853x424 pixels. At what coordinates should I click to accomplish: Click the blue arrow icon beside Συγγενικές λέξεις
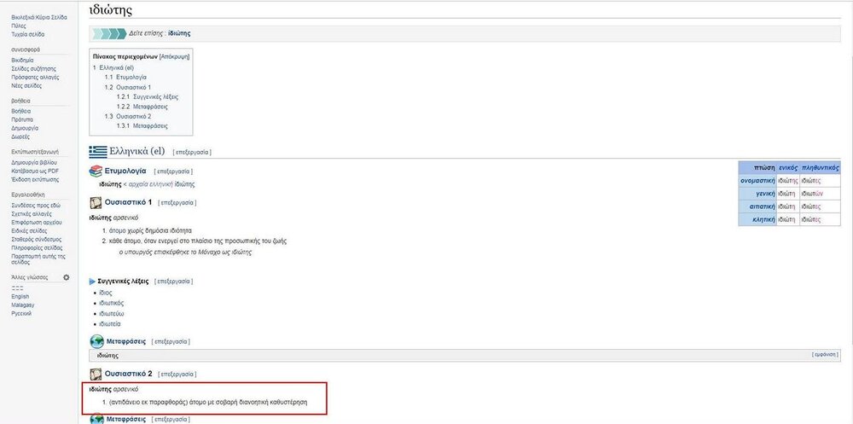pyautogui.click(x=92, y=280)
